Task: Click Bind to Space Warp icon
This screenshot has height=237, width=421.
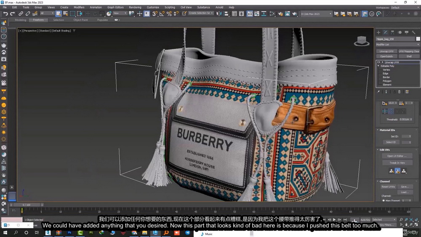Action: coord(35,13)
